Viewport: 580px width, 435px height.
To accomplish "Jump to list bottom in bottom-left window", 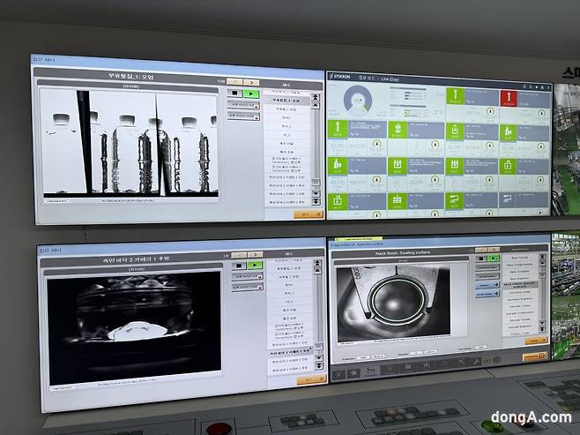I will [318, 366].
